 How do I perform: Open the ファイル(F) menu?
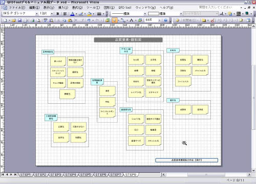click(x=17, y=8)
